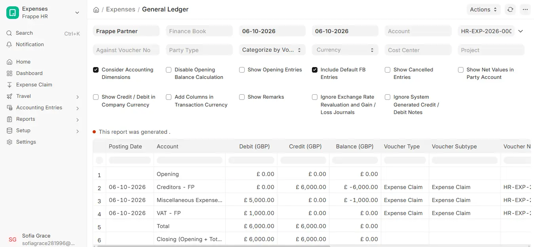Expand the Setup sidebar section
Viewport: 534px width, 247px height.
click(x=78, y=131)
